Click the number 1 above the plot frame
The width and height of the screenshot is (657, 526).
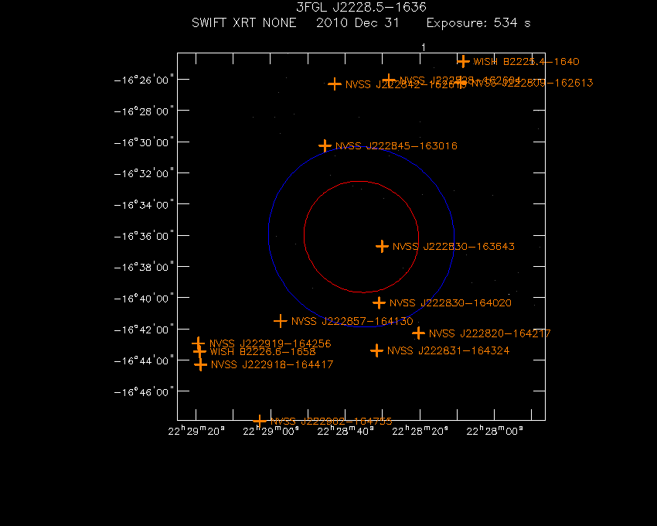tap(424, 47)
